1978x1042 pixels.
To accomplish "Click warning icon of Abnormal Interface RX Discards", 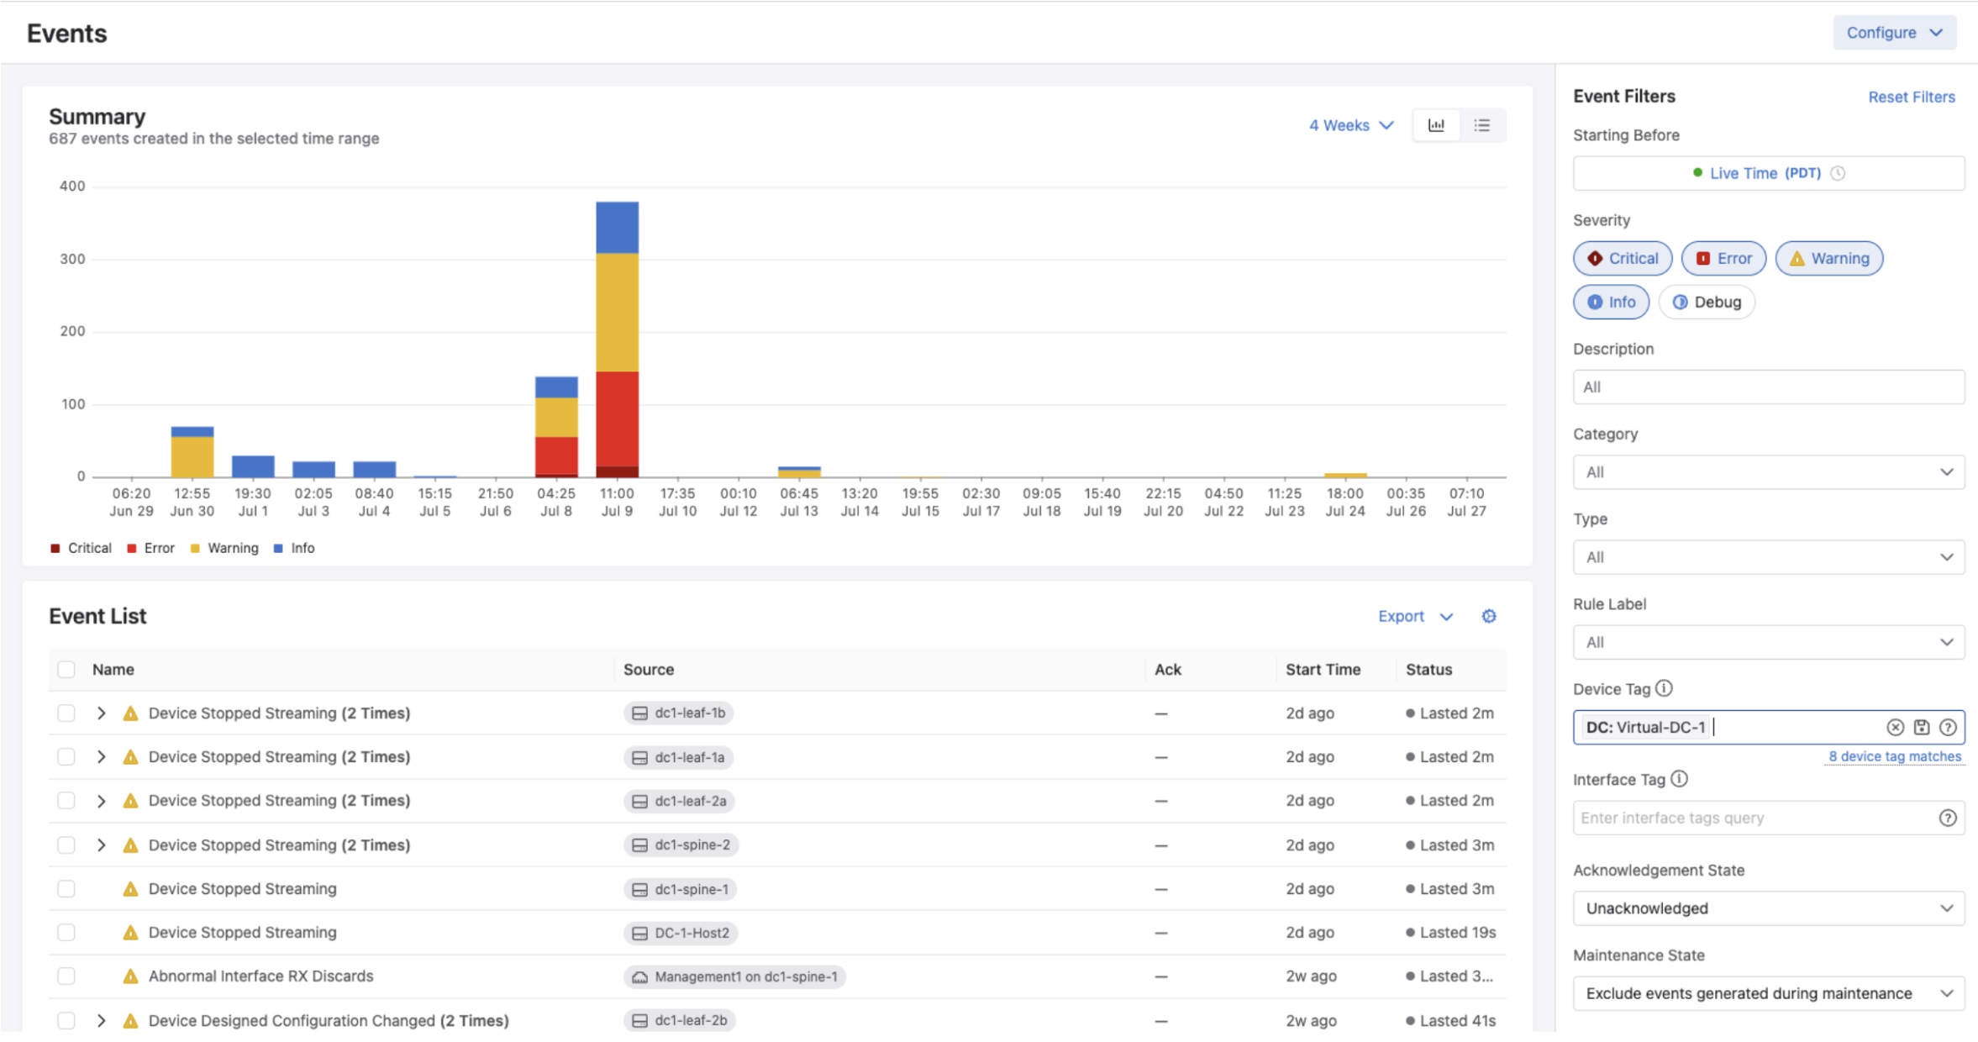I will pyautogui.click(x=130, y=976).
